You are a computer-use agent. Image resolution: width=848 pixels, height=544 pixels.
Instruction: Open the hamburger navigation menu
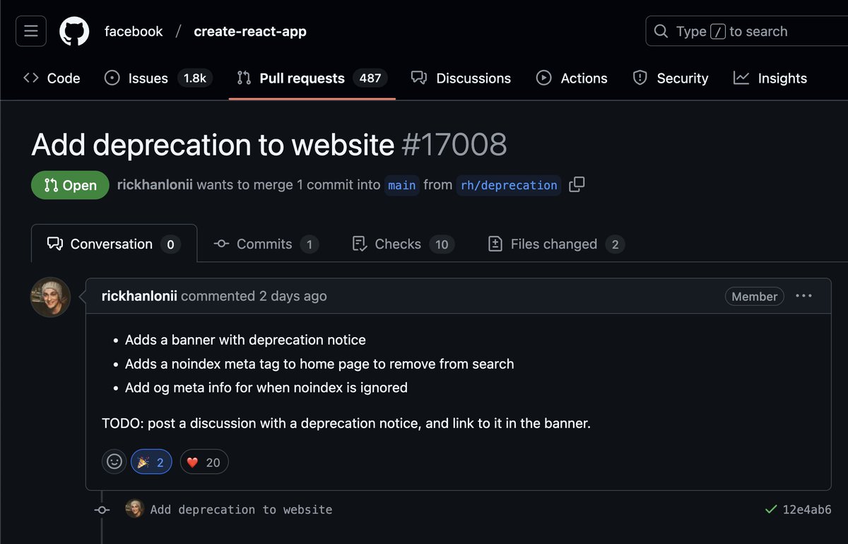pos(31,31)
